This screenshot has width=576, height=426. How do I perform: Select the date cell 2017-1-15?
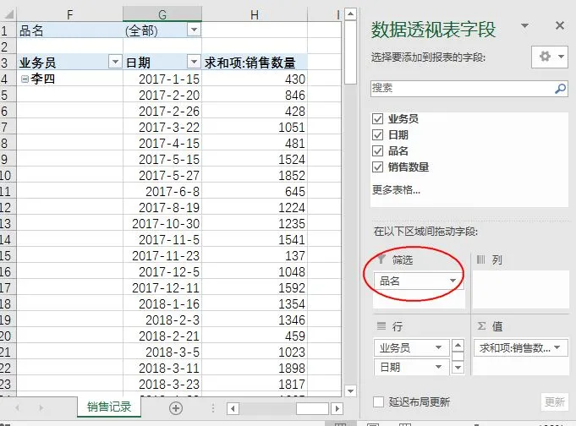click(162, 79)
